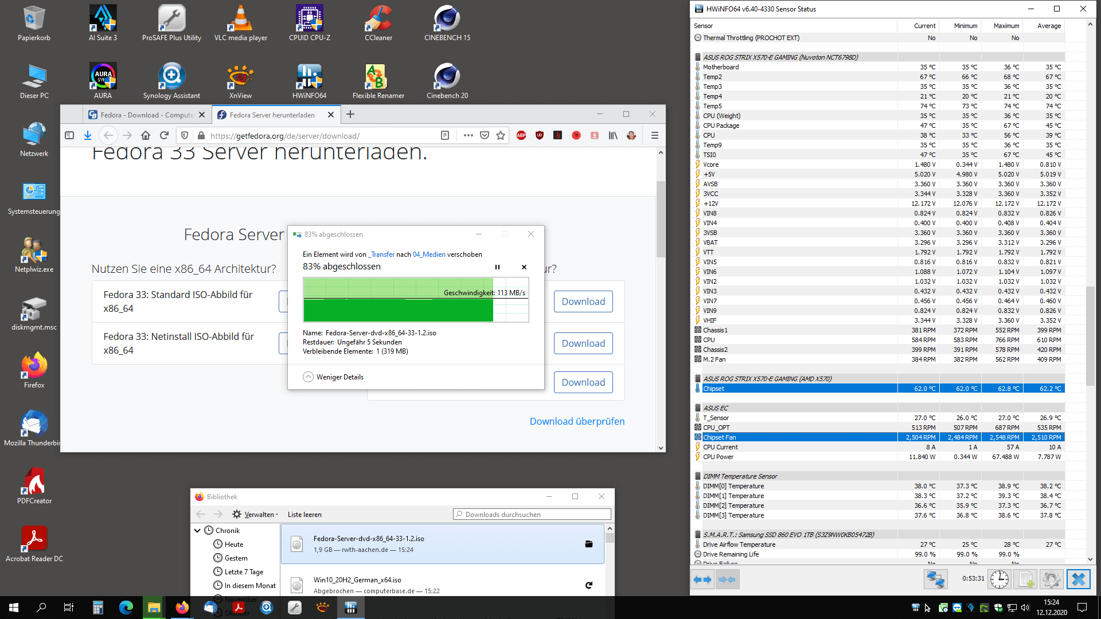This screenshot has height=619, width=1101.
Task: Click Liste leeren in Bibliothek
Action: coord(304,515)
